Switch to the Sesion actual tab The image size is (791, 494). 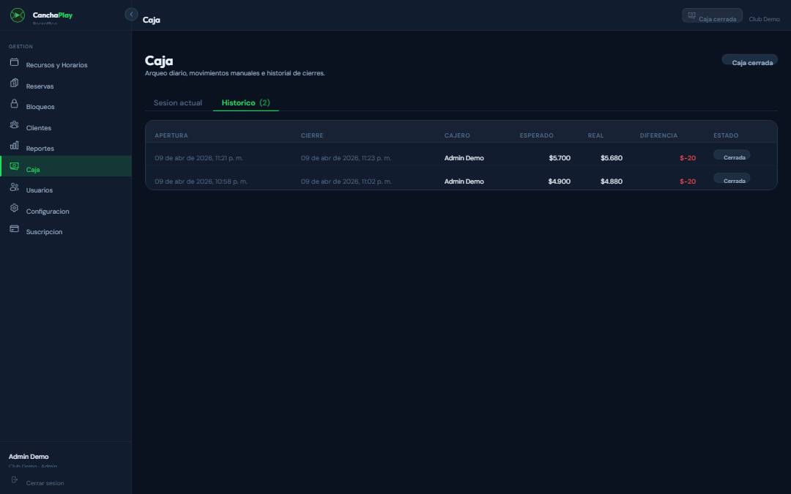pyautogui.click(x=177, y=103)
